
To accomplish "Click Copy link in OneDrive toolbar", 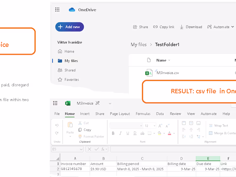I will [164, 27].
